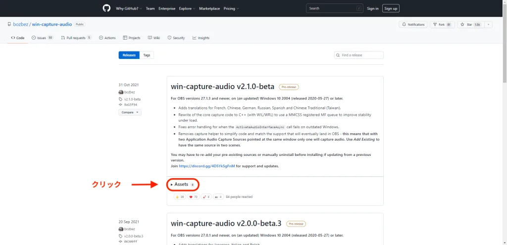This screenshot has height=245, width=507.
Task: Open the Compare dropdown for v2.1.0-beta
Action: [x=130, y=112]
